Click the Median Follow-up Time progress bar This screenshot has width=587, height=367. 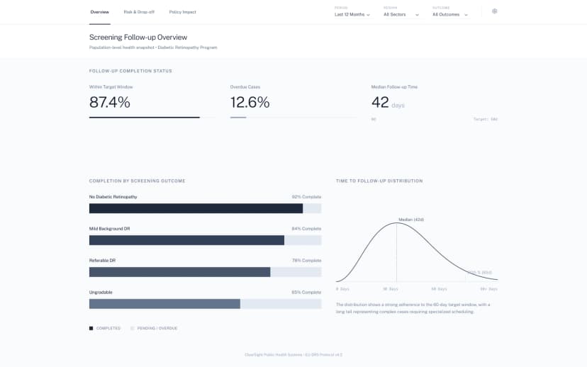click(x=434, y=114)
